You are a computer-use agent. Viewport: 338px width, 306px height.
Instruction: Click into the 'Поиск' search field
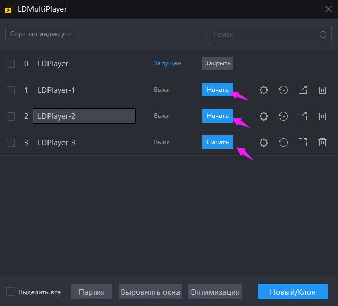coord(263,35)
